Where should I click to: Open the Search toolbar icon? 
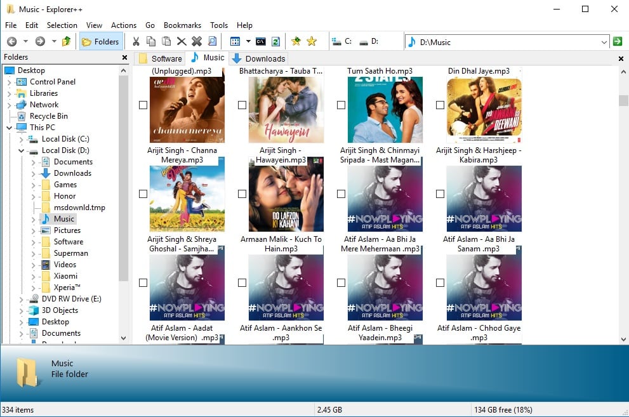pyautogui.click(x=212, y=41)
